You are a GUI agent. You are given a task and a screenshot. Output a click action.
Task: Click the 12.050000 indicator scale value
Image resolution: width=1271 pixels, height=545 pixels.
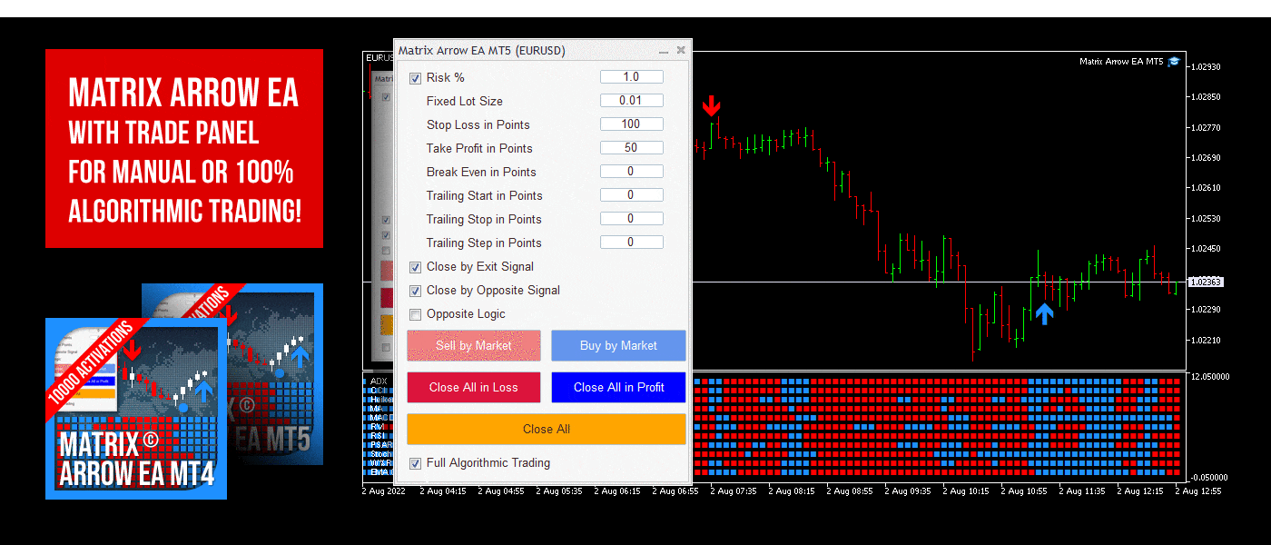coord(1210,376)
